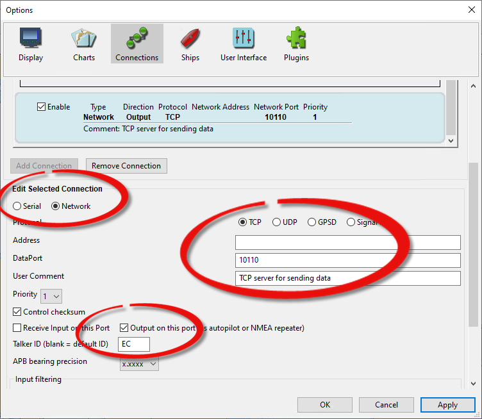Select the Serial connection radio button

pyautogui.click(x=17, y=206)
